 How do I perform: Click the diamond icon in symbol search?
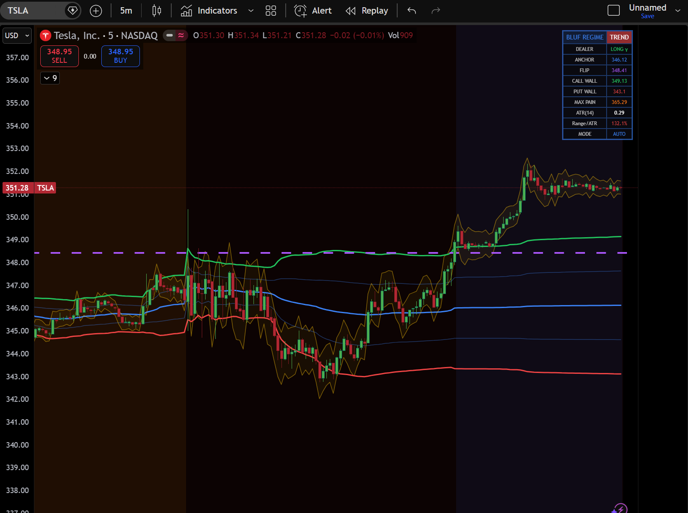point(72,11)
